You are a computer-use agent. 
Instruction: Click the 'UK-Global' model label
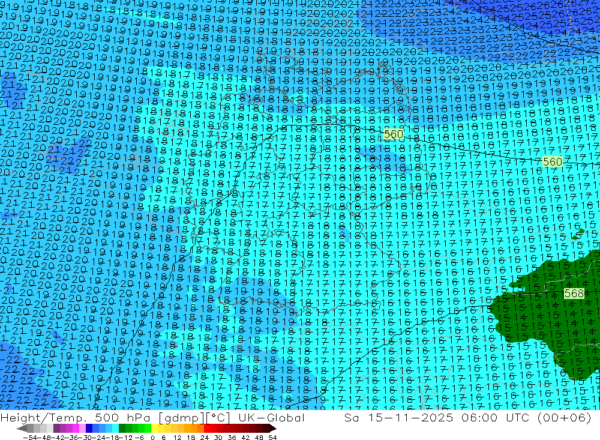(x=272, y=417)
